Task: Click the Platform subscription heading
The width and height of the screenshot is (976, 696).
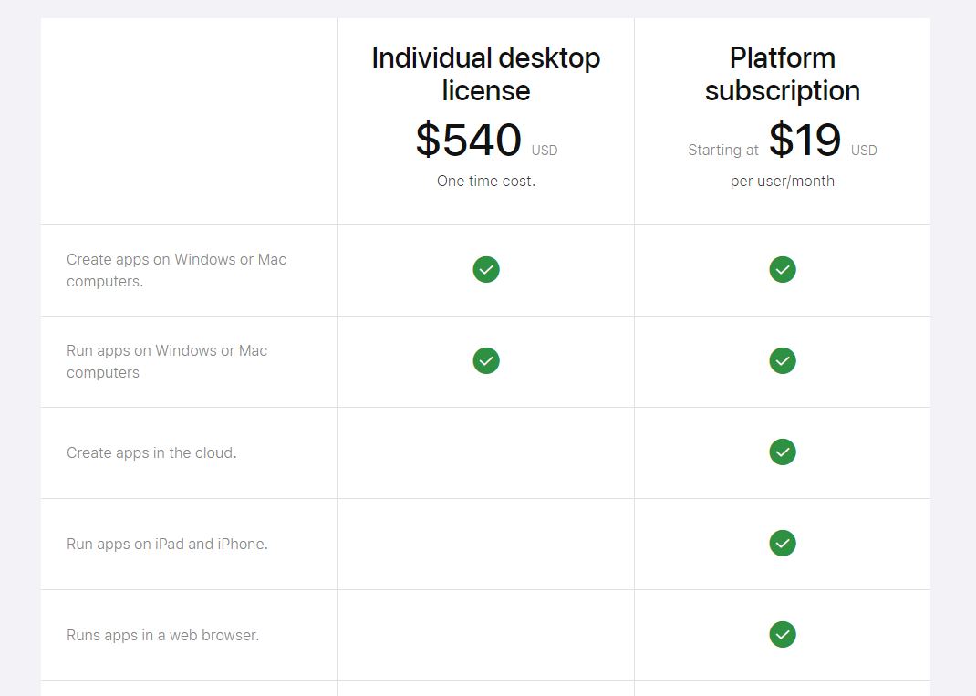Action: pyautogui.click(x=783, y=74)
